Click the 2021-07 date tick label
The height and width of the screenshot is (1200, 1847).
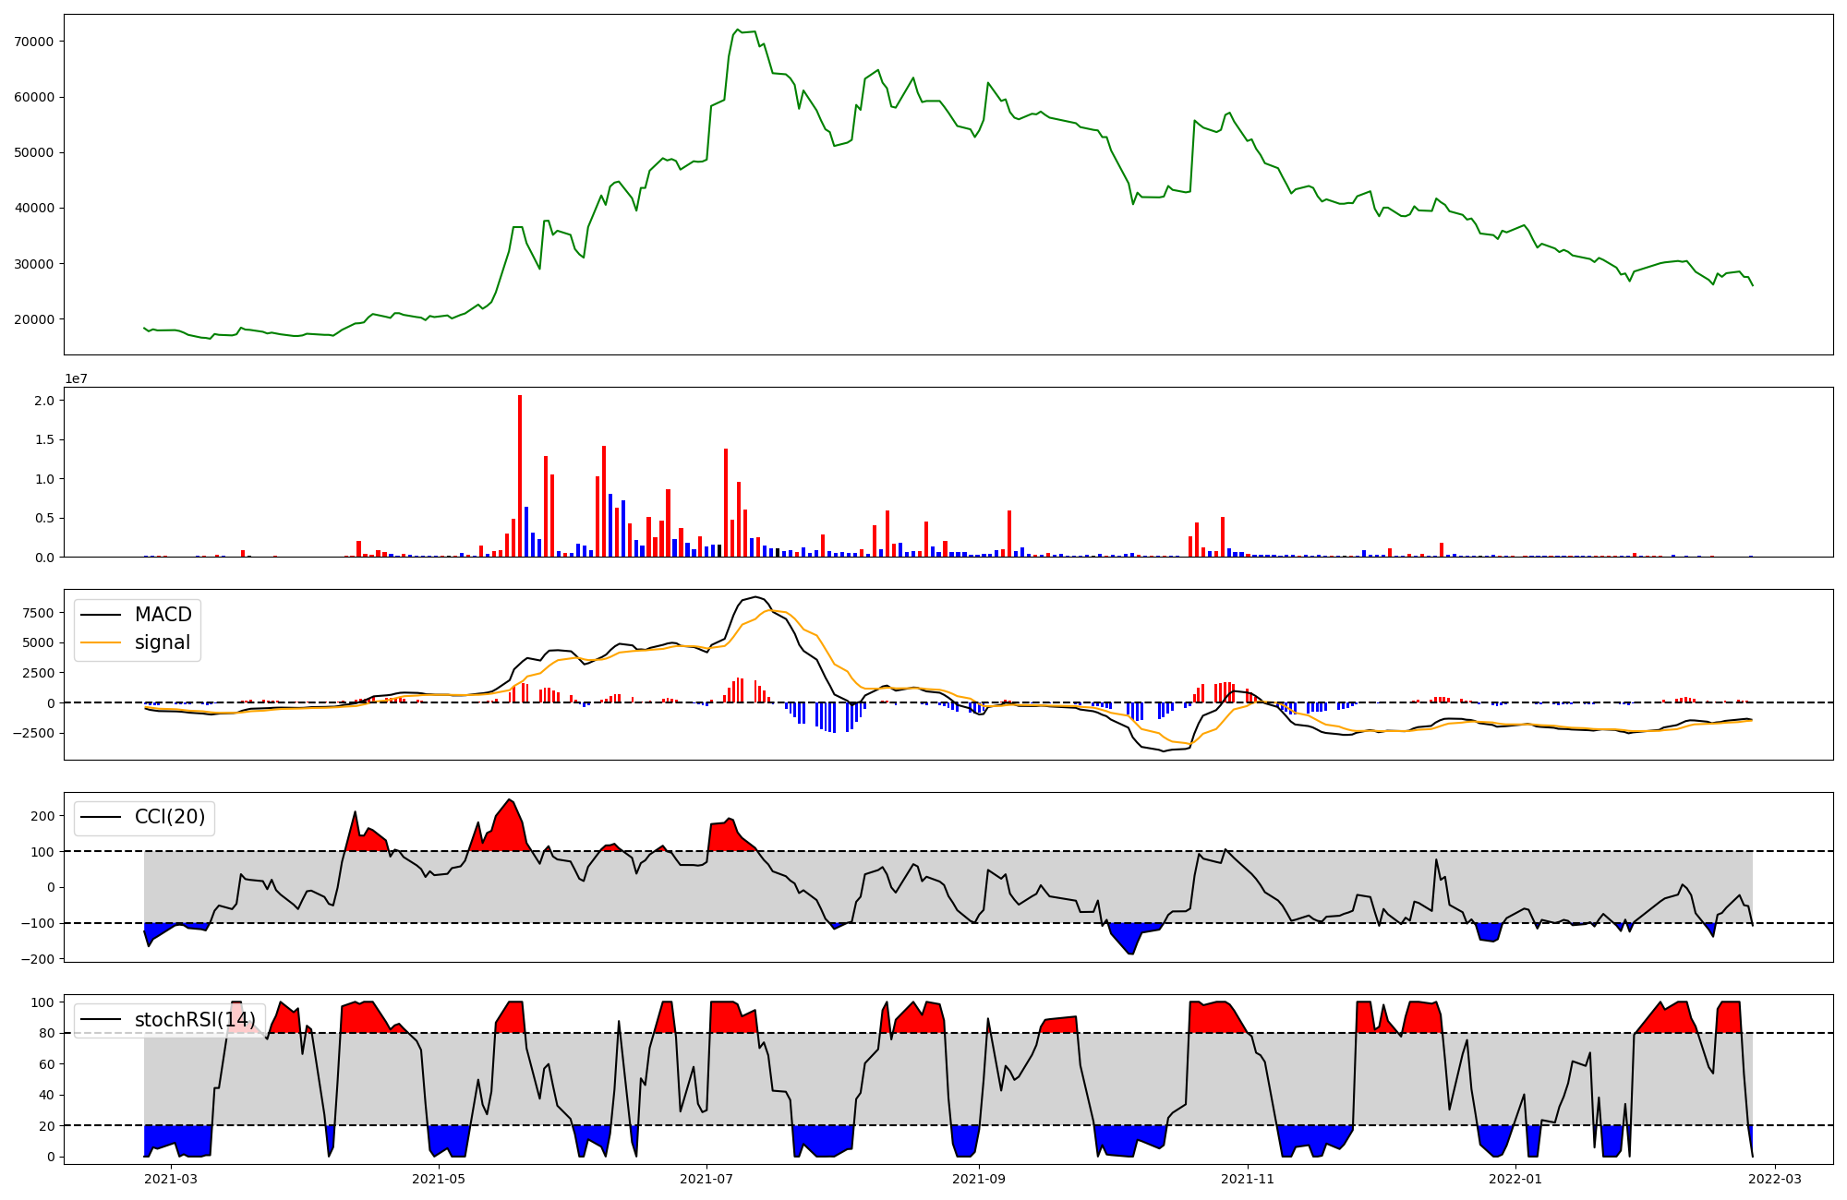click(706, 1179)
